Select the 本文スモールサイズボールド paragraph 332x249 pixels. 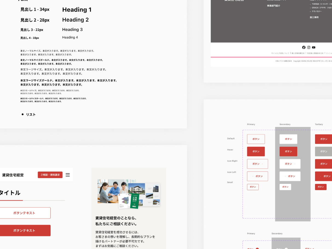click(x=53, y=100)
